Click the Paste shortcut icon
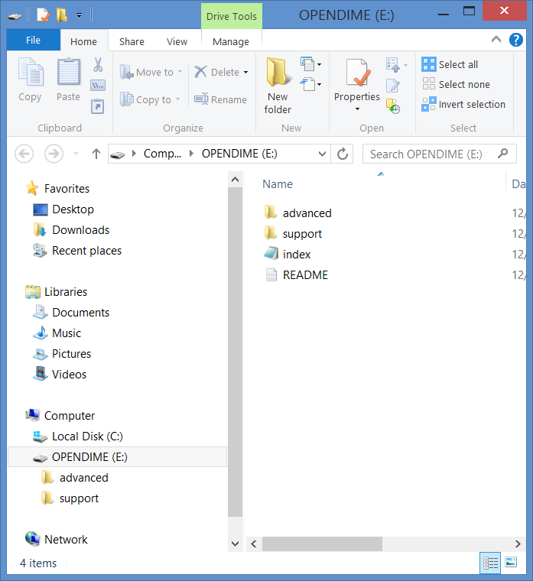This screenshot has height=581, width=533. pos(98,106)
